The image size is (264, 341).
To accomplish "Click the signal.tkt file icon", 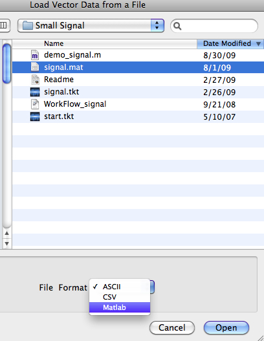I will click(x=35, y=92).
